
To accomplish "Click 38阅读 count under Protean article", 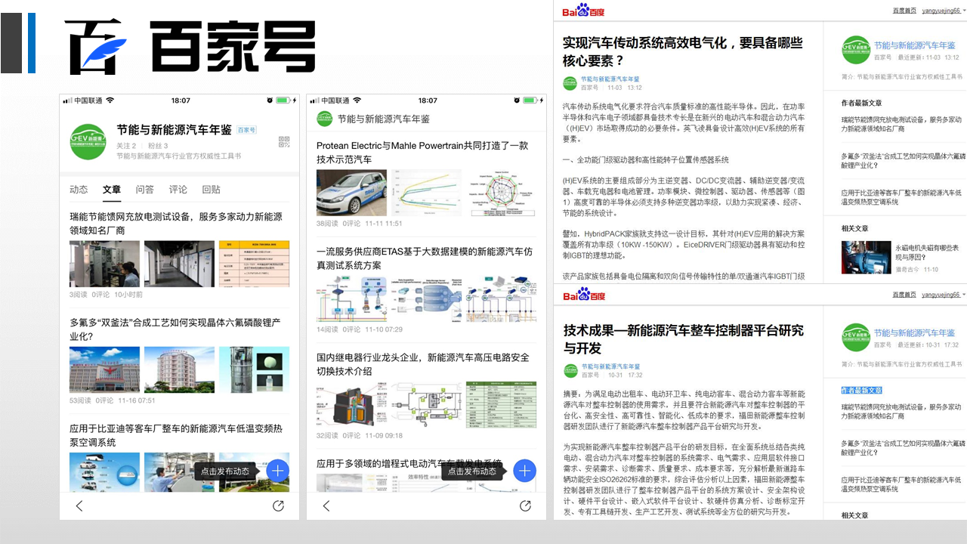I will tap(327, 224).
